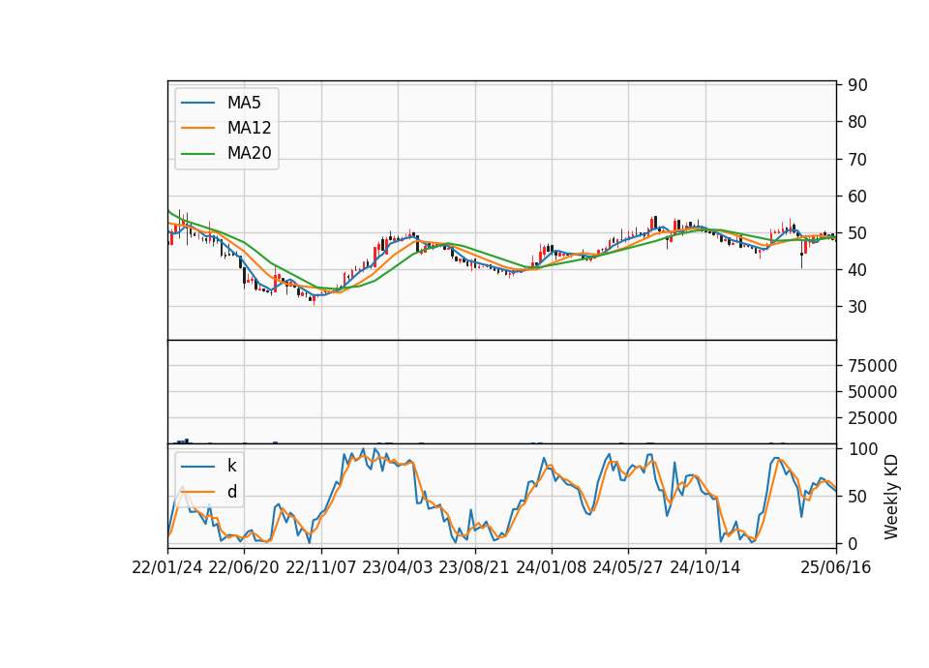Viewport: 929px width, 668px height.
Task: Click the 23/04/03 date tick label
Action: (x=397, y=567)
